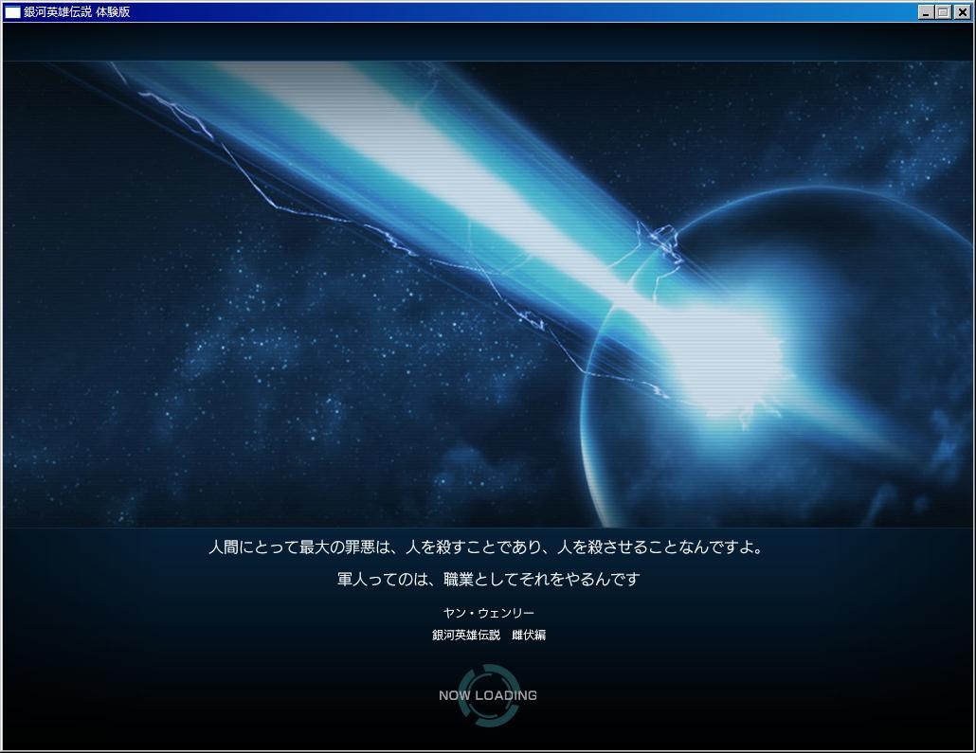The height and width of the screenshot is (753, 976).
Task: Click the NOW LOADING text
Action: pos(488,695)
